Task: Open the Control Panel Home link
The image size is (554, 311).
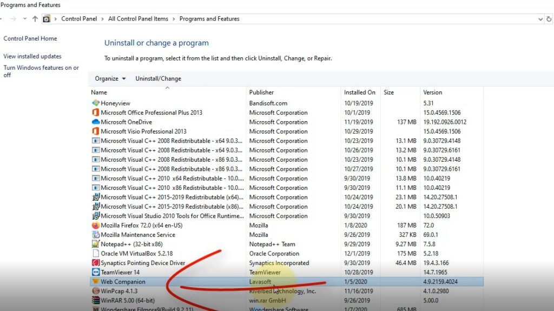Action: (x=30, y=38)
